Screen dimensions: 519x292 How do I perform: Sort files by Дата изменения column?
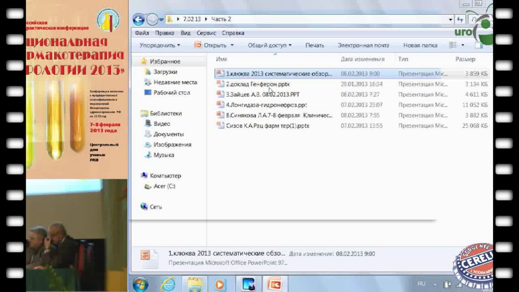tap(362, 59)
